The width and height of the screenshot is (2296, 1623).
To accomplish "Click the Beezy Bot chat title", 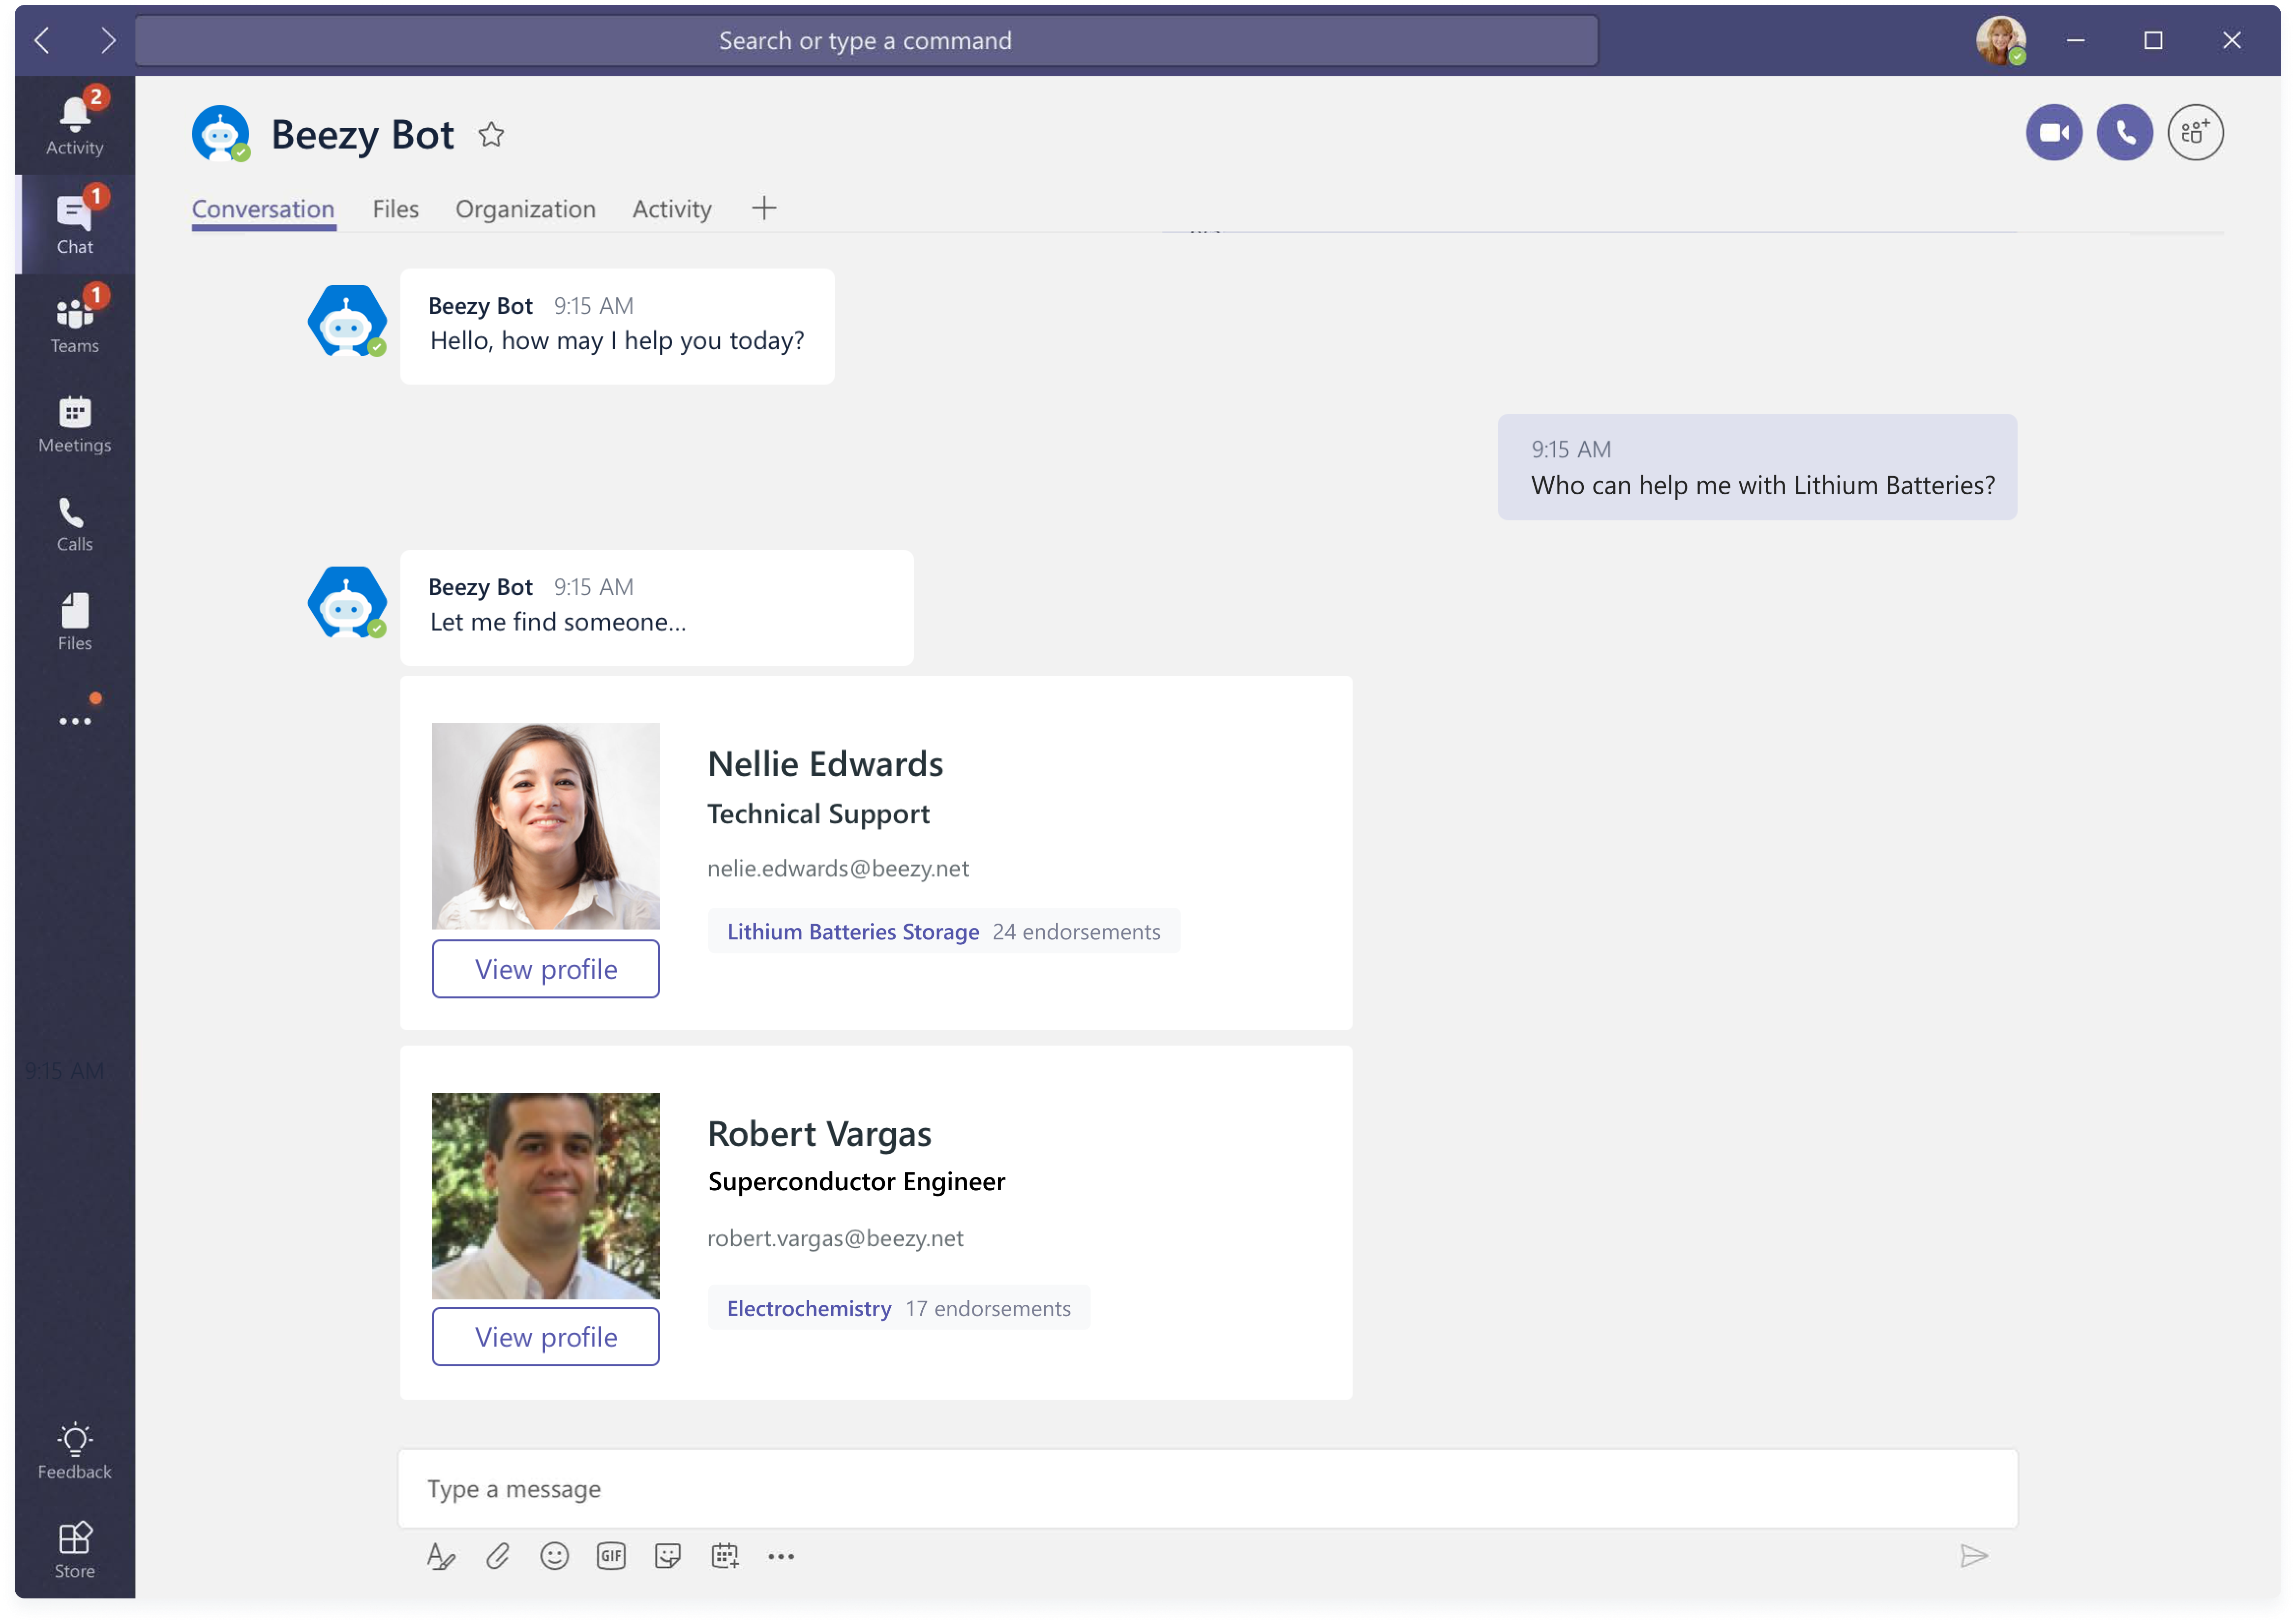I will click(362, 134).
